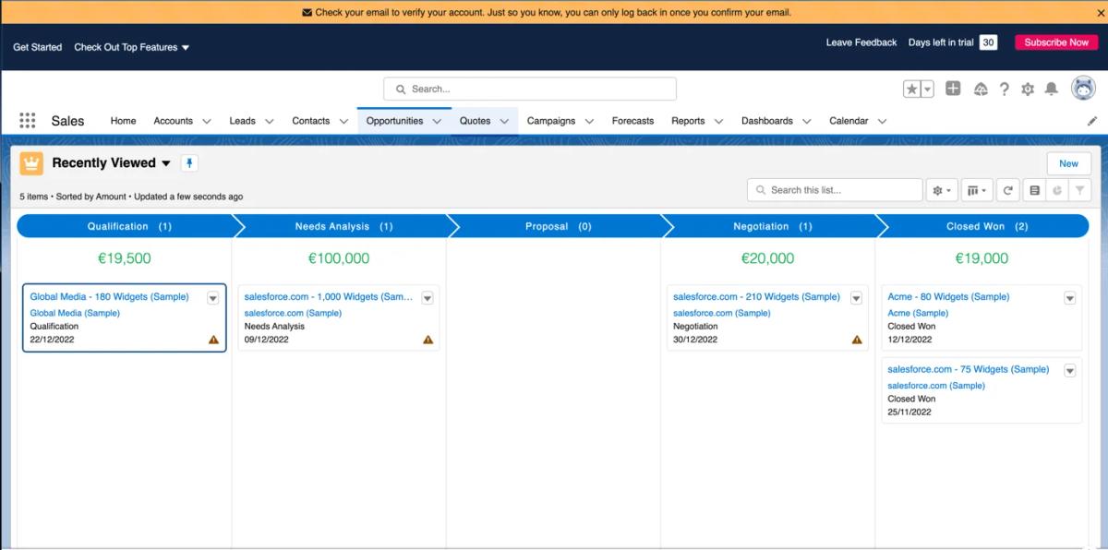The height and width of the screenshot is (550, 1108).
Task: Open actions menu on 75 Widgets card
Action: point(1070,371)
